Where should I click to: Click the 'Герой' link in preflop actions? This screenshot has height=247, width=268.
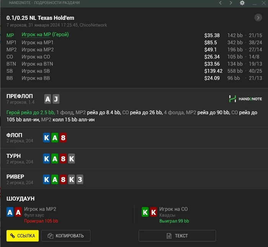coord(13,112)
